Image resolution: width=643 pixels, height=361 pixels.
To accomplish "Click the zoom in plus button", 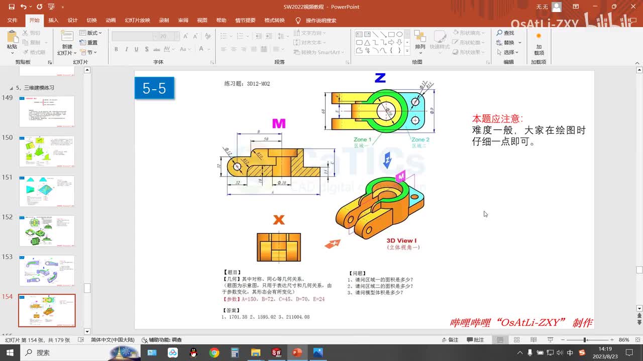I will tap(612, 340).
